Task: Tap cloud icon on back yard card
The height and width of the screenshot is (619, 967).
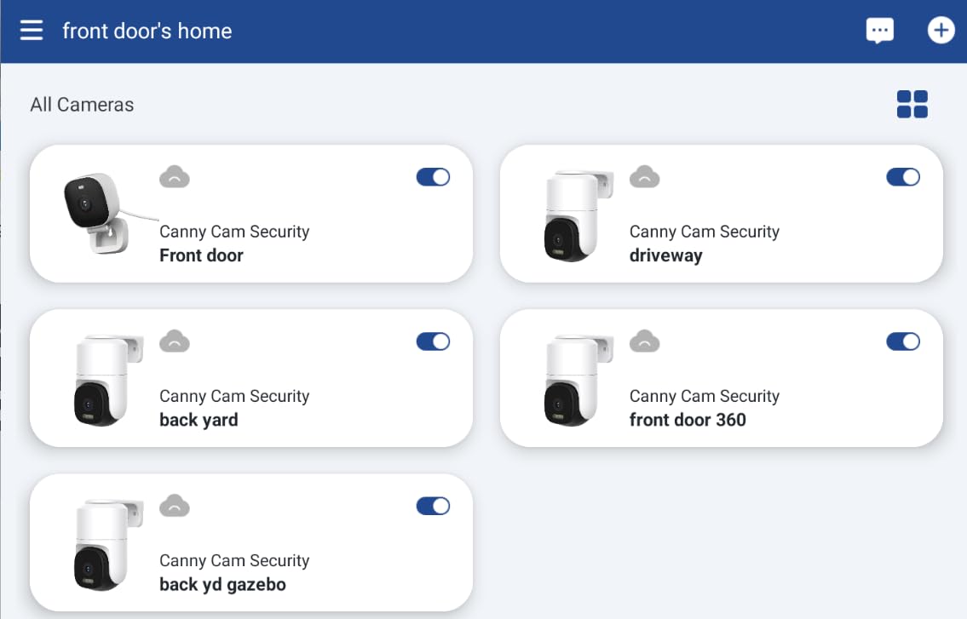Action: pyautogui.click(x=175, y=341)
